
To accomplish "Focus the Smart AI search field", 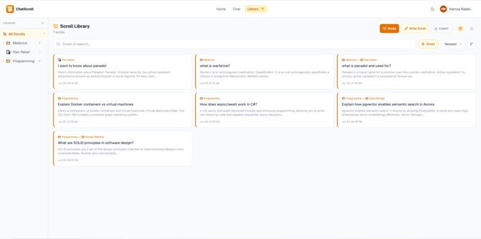I will [x=235, y=44].
